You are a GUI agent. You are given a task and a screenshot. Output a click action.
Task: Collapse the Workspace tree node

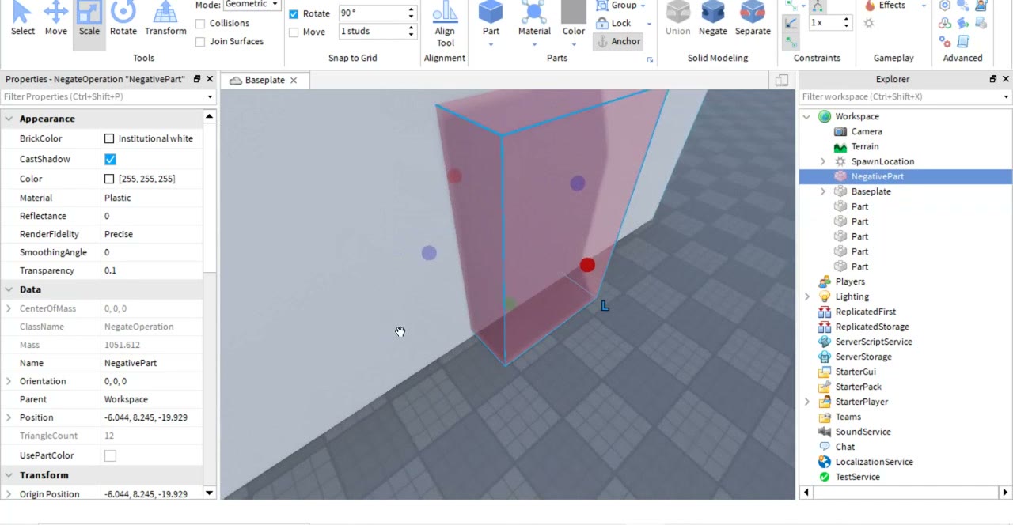click(x=807, y=116)
